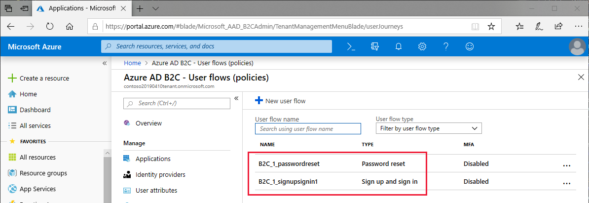The width and height of the screenshot is (589, 203).
Task: Open Identity providers menu item
Action: (x=160, y=174)
